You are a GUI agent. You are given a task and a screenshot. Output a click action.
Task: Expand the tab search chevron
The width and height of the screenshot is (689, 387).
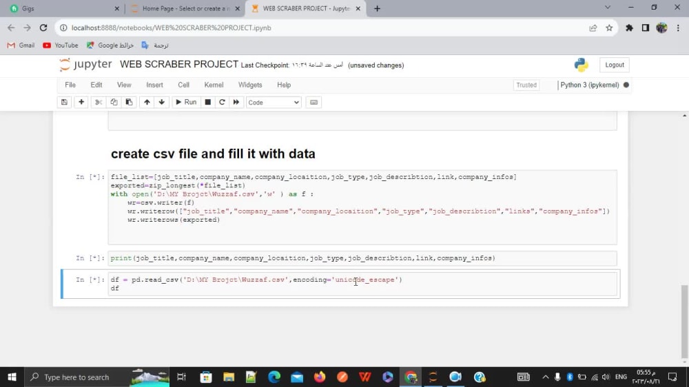coord(608,8)
